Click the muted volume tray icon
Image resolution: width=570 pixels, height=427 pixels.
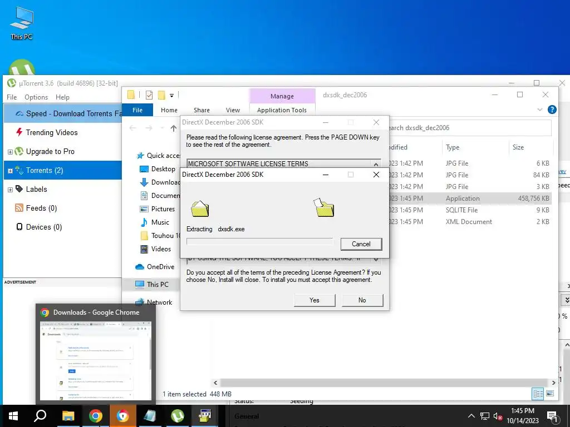[498, 416]
